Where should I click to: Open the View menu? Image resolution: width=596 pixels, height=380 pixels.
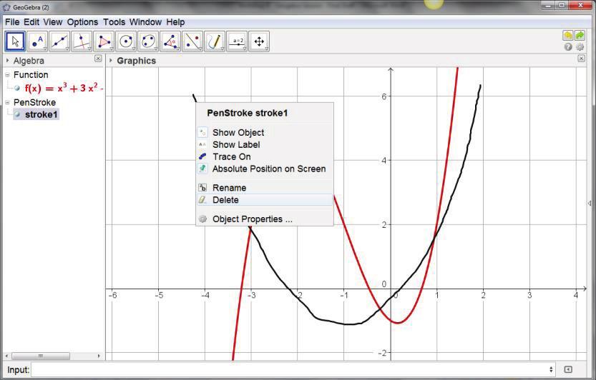coord(53,22)
